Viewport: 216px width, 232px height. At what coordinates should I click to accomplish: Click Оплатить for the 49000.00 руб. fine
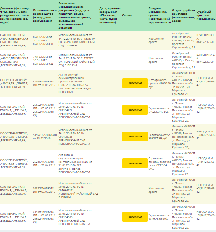point(135,83)
